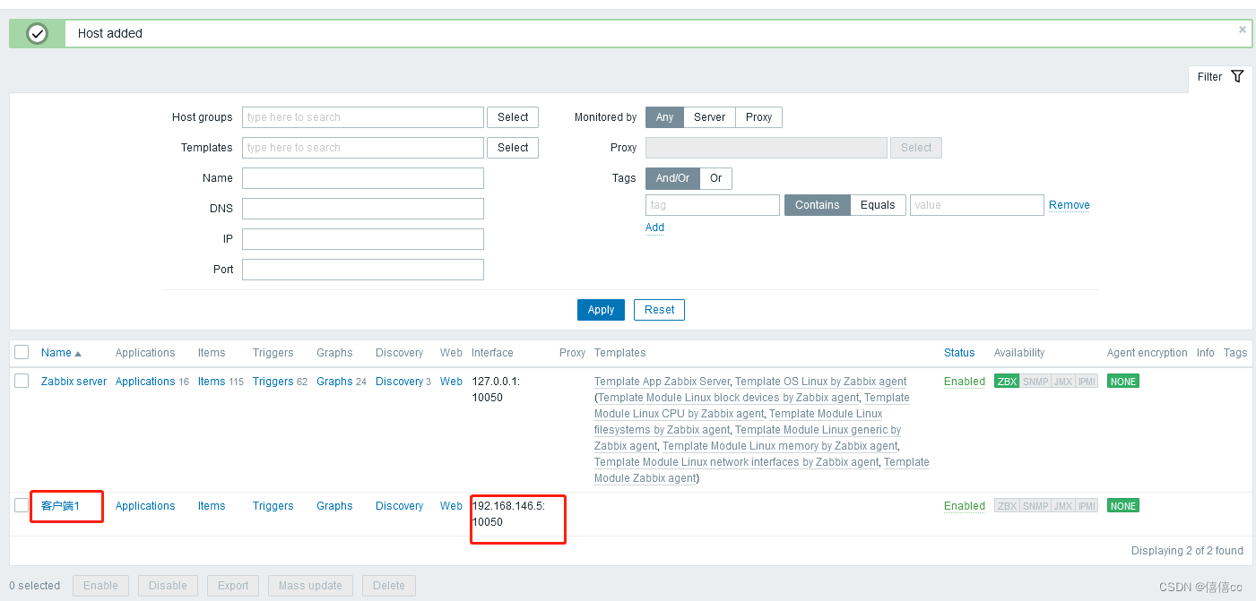
Task: Open Template App Zabbix Server link
Action: (x=662, y=382)
